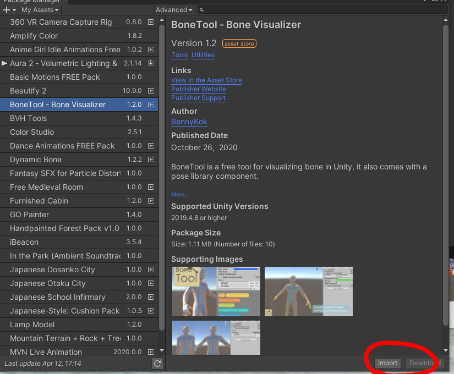Open the Advanced dropdown menu
Screen dimensions: 454x374
click(174, 10)
